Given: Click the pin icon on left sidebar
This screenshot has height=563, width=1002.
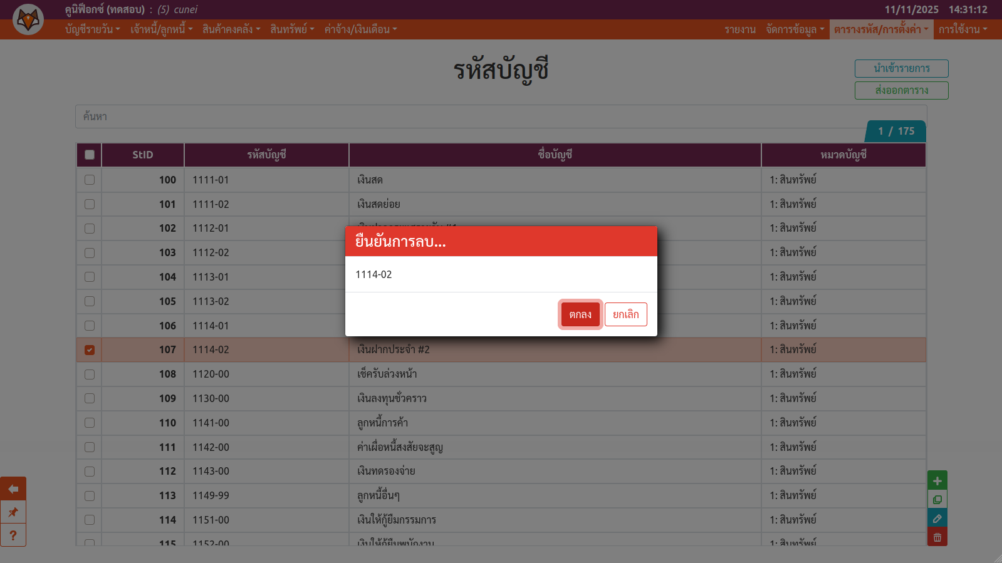Looking at the screenshot, I should click(13, 512).
